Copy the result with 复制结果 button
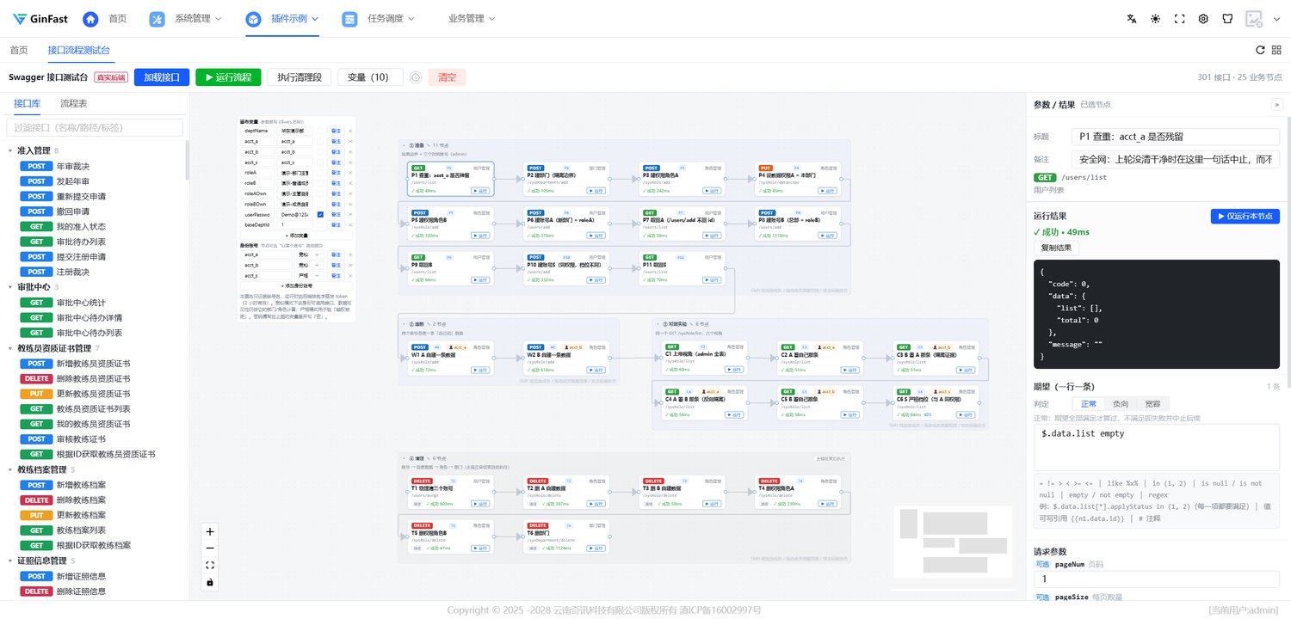 pyautogui.click(x=1056, y=248)
